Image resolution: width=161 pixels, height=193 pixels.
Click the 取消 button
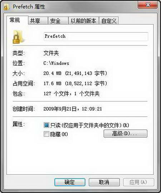(x=104, y=182)
